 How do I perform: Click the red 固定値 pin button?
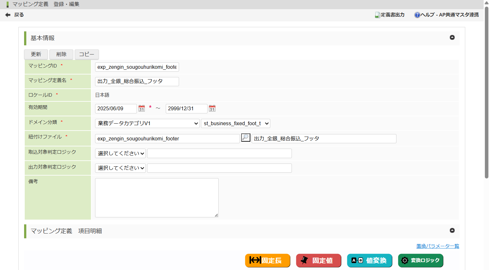tap(318, 260)
